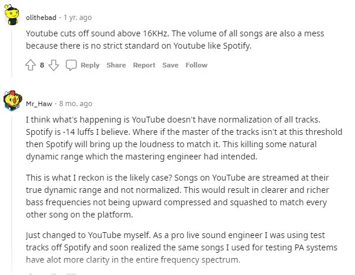
Task: Click olithebad's comment text about 16KHz
Action: click(175, 39)
